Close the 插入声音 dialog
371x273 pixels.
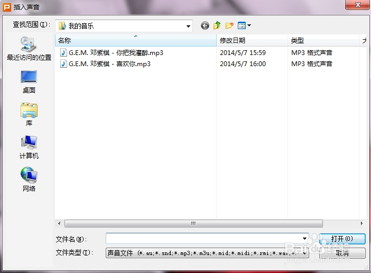point(358,5)
